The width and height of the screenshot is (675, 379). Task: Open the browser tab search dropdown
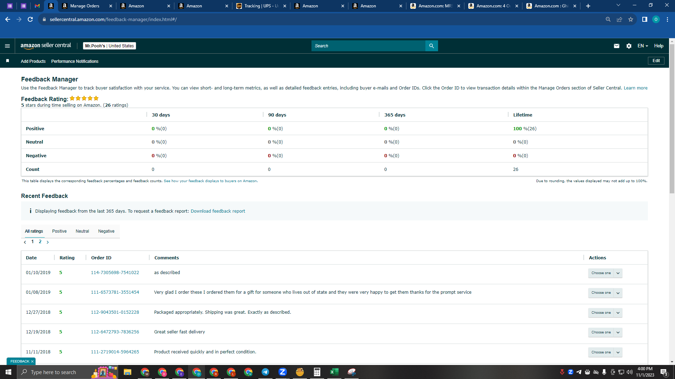(618, 5)
